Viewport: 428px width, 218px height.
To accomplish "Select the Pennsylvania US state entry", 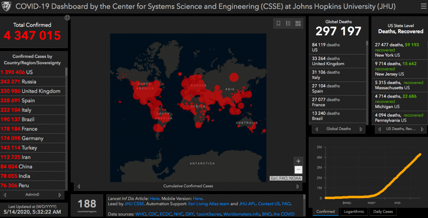I will [x=400, y=118].
